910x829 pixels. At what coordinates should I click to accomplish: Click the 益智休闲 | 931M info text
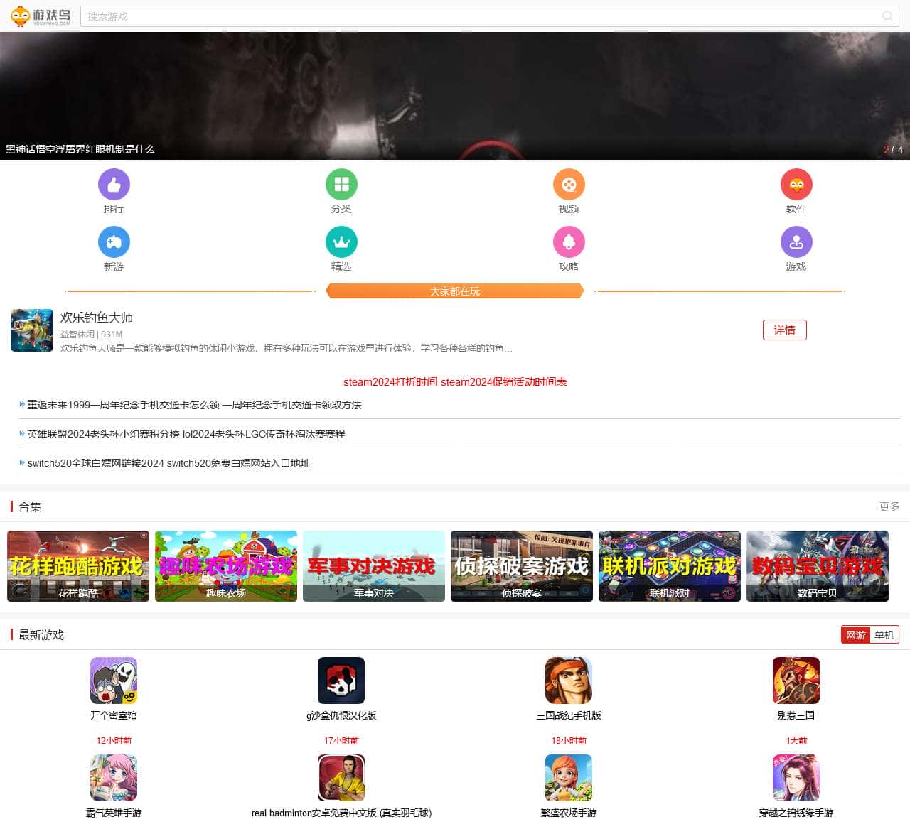pyautogui.click(x=91, y=334)
